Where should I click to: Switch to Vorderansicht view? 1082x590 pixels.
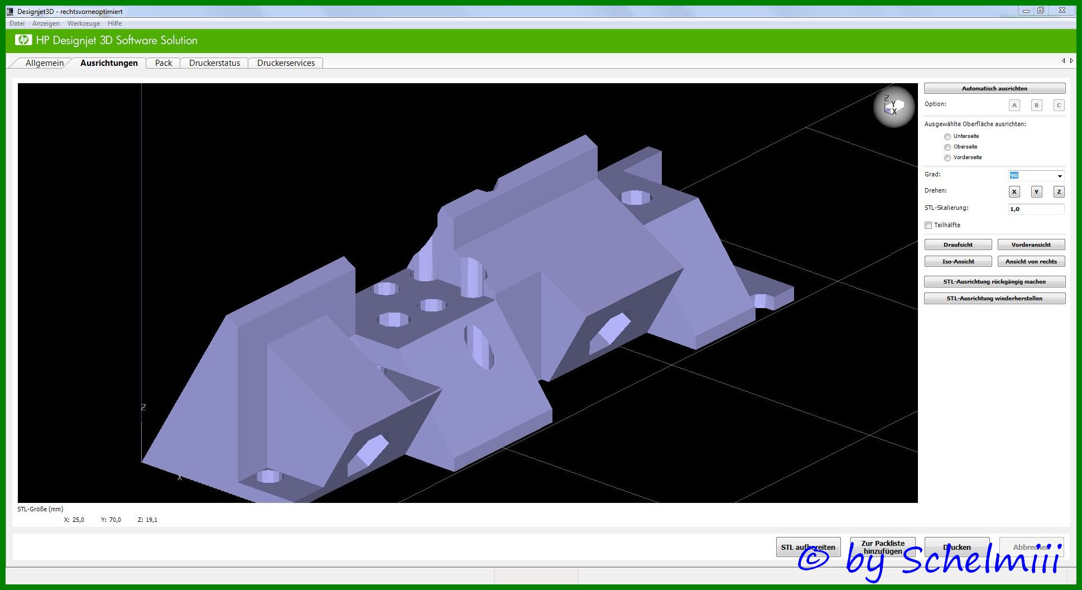(1031, 244)
